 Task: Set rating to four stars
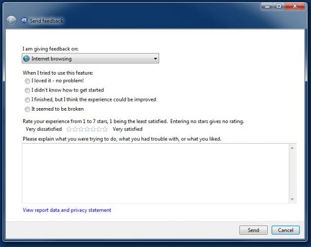(x=87, y=129)
